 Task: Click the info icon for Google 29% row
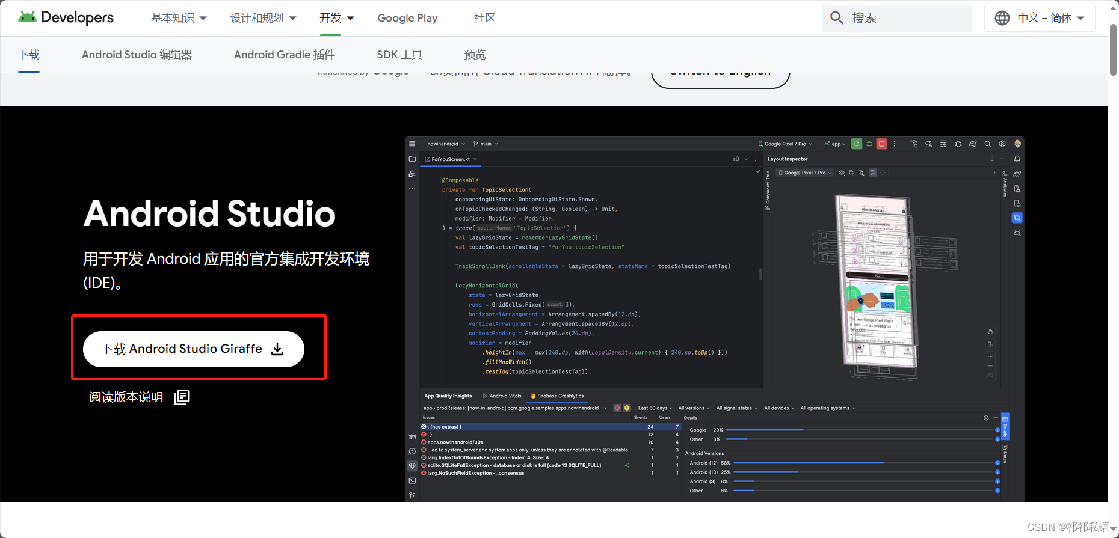click(x=997, y=430)
